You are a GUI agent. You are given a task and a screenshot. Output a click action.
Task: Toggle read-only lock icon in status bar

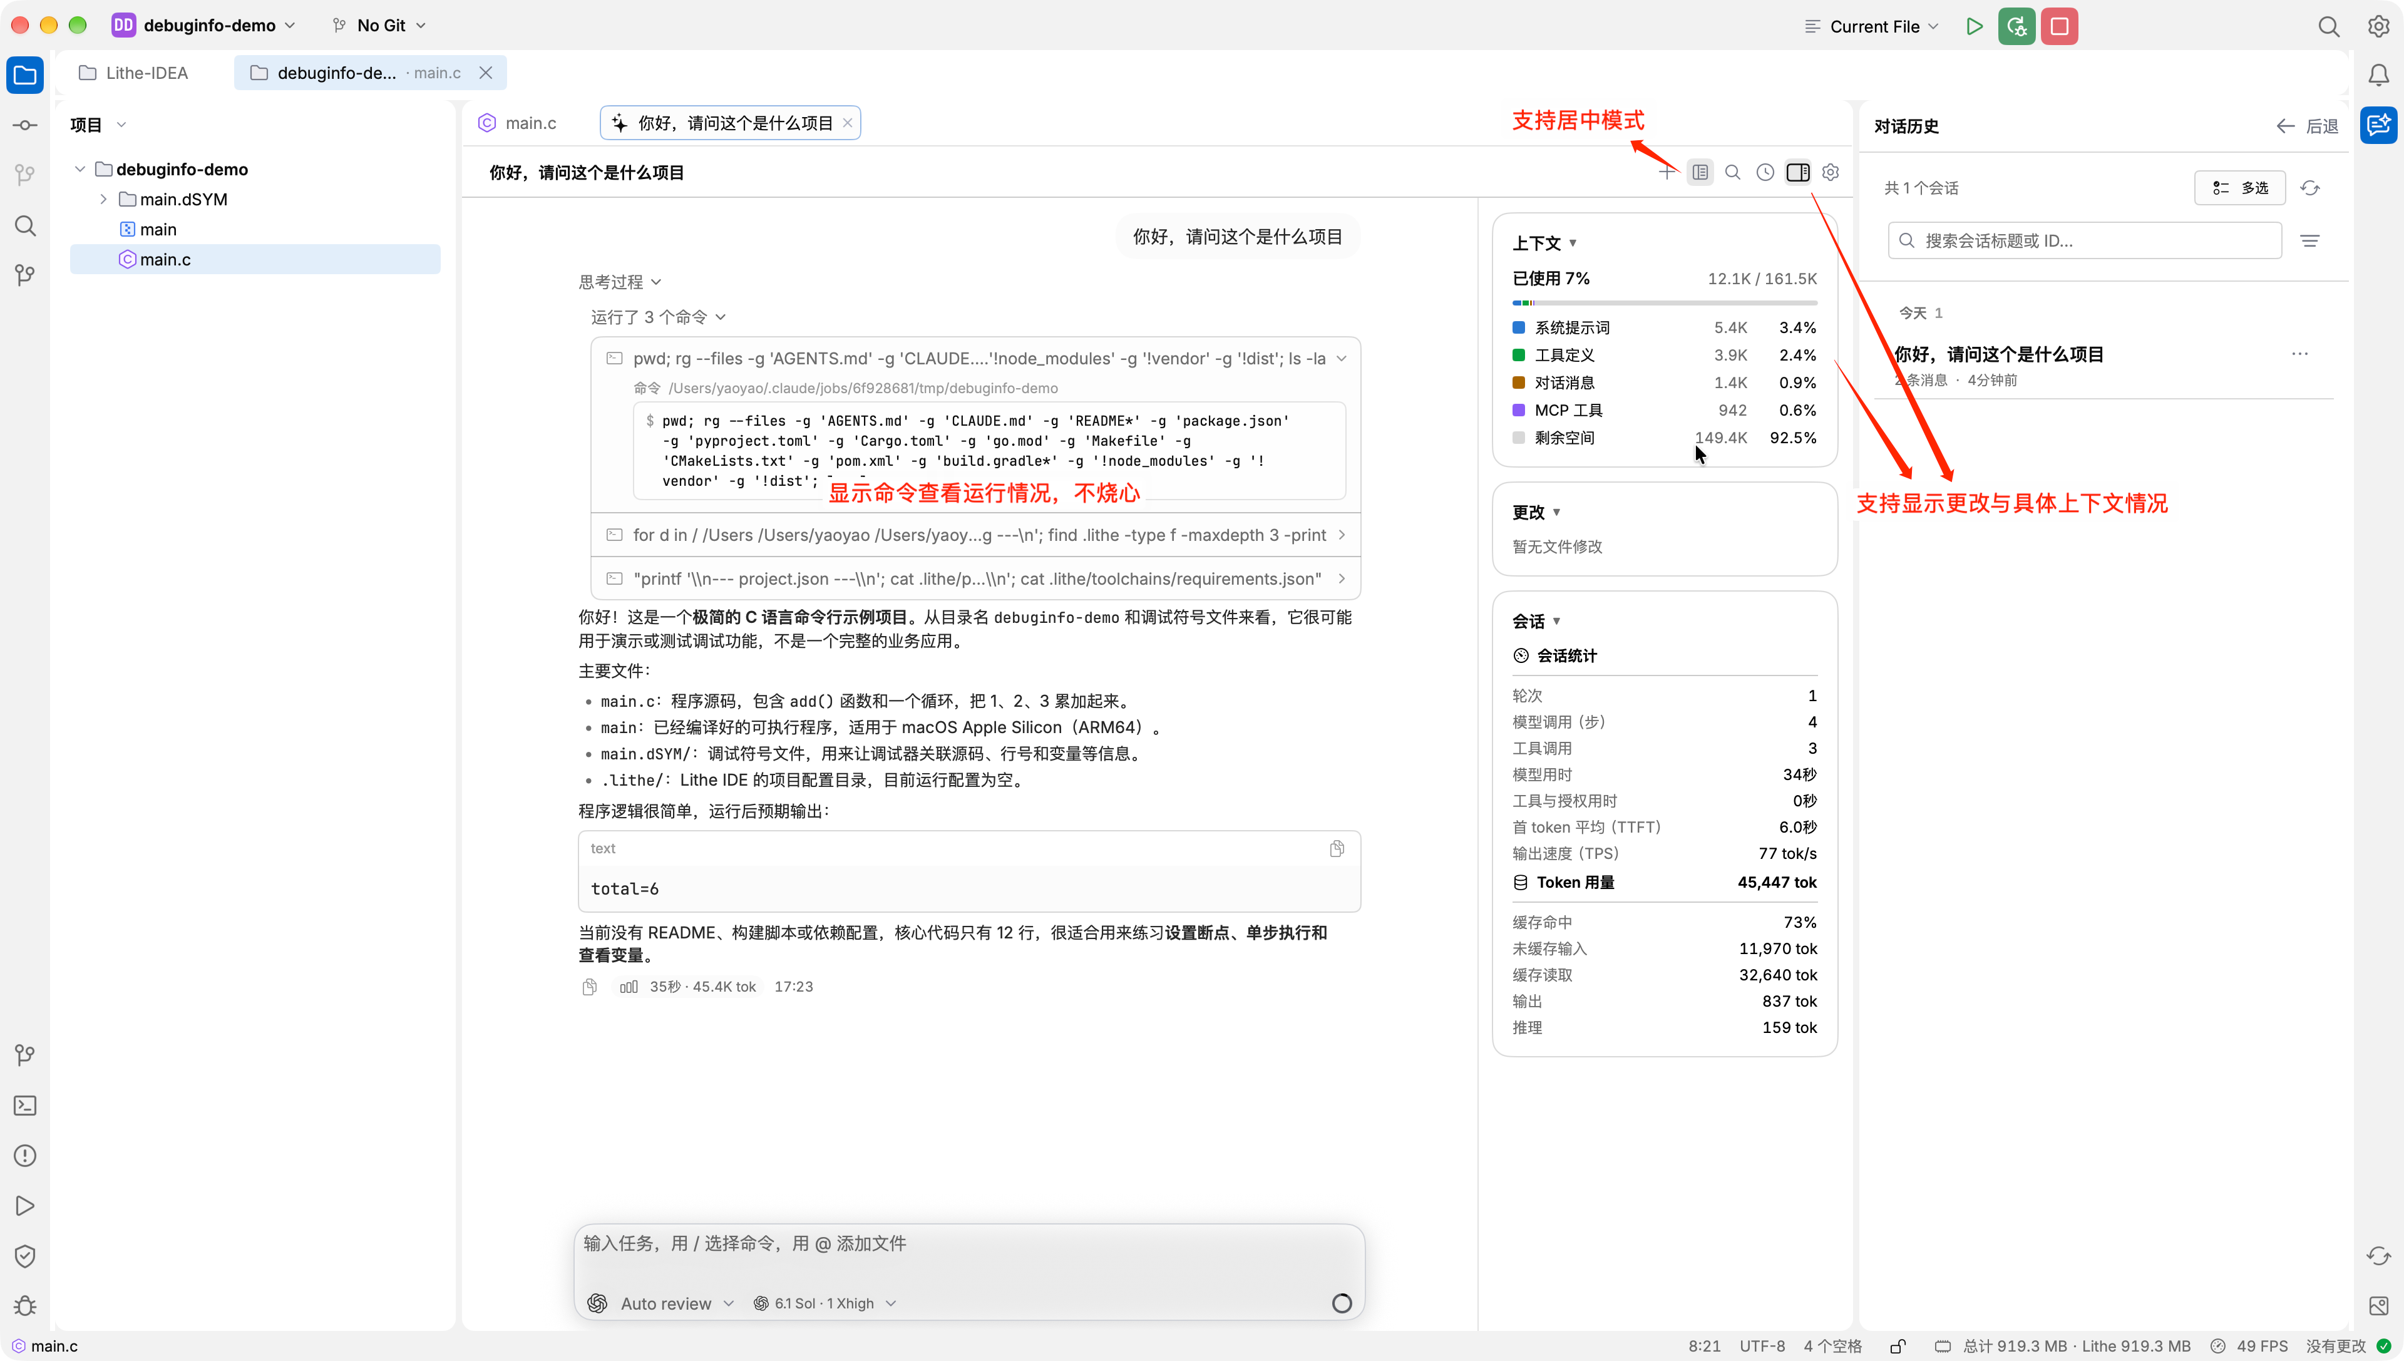pos(1898,1346)
